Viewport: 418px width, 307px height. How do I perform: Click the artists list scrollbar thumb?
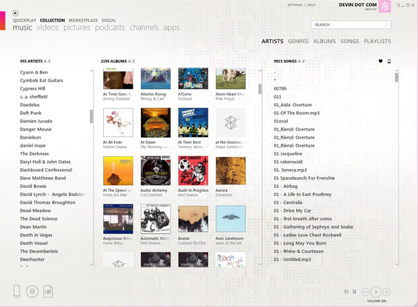pos(92,116)
